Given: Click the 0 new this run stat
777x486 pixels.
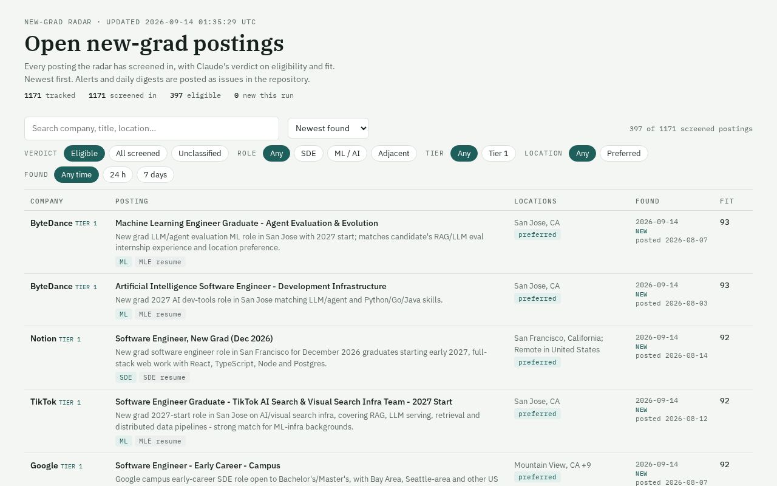Looking at the screenshot, I should click(264, 95).
